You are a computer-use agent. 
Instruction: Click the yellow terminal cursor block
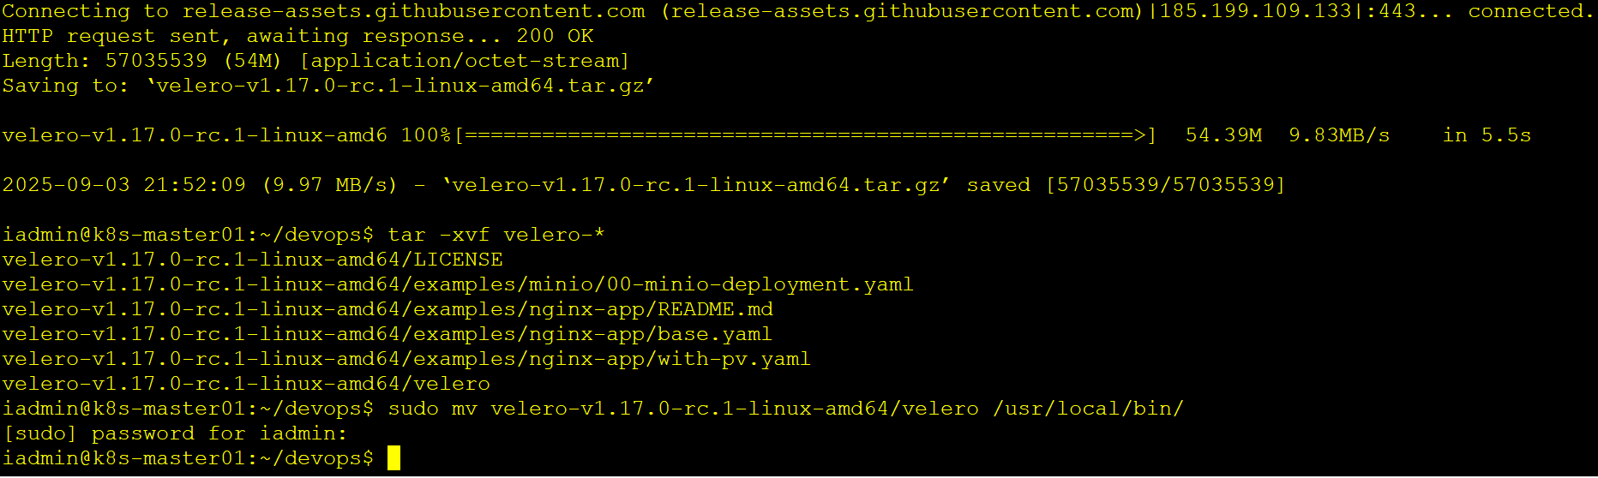click(393, 458)
